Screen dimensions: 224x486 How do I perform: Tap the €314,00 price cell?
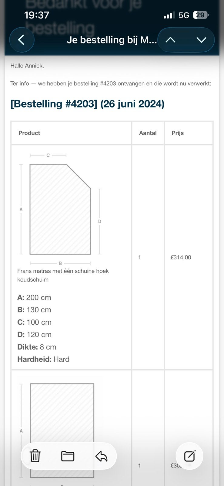181,257
